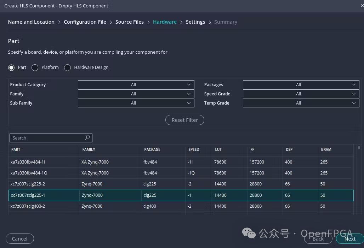Open the Speed Grade dropdown
The height and width of the screenshot is (248, 364).
301,94
